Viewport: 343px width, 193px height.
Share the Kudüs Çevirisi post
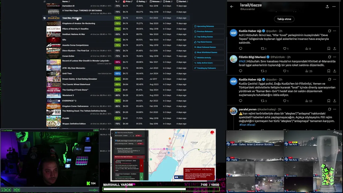coord(334,101)
